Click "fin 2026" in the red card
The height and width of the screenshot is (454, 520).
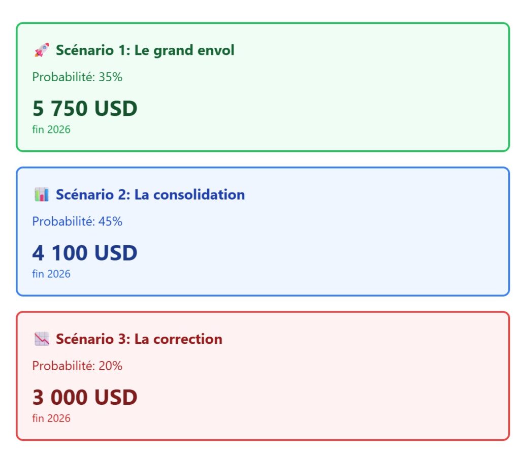coord(51,418)
